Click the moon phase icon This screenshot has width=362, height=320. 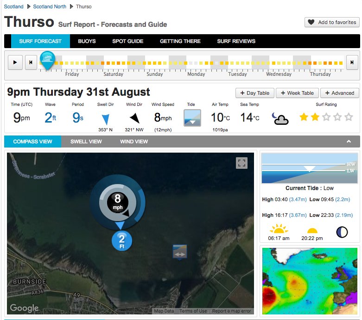click(342, 232)
